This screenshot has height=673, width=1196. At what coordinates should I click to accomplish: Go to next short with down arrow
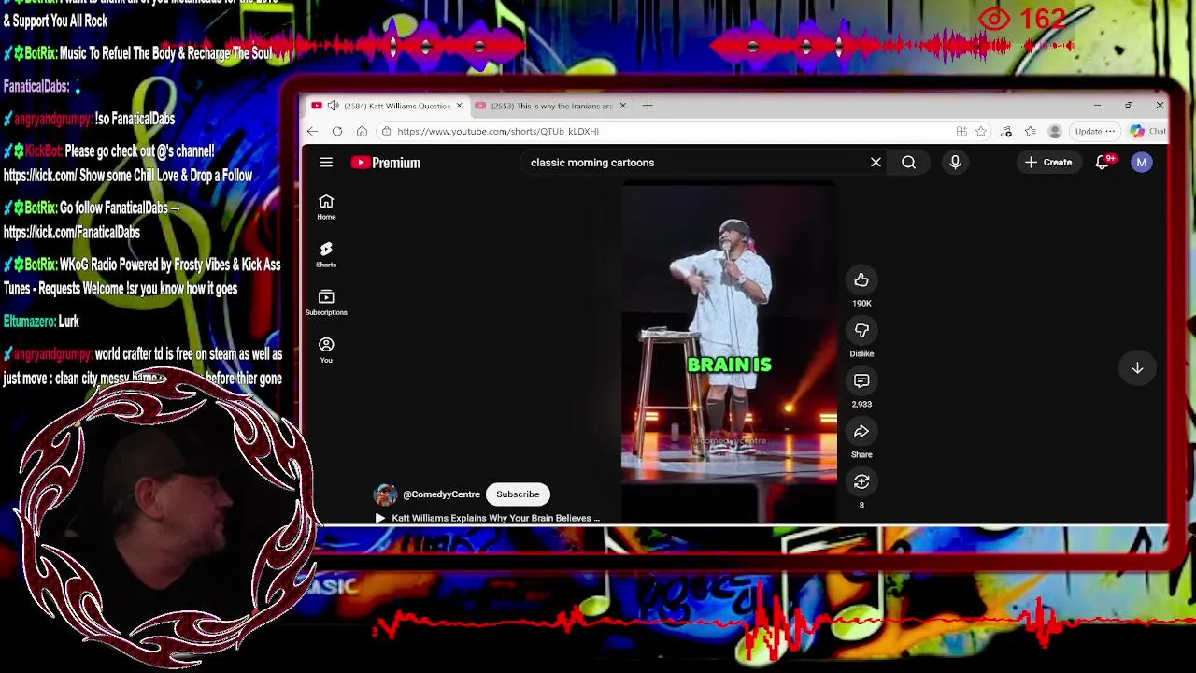click(x=1137, y=368)
